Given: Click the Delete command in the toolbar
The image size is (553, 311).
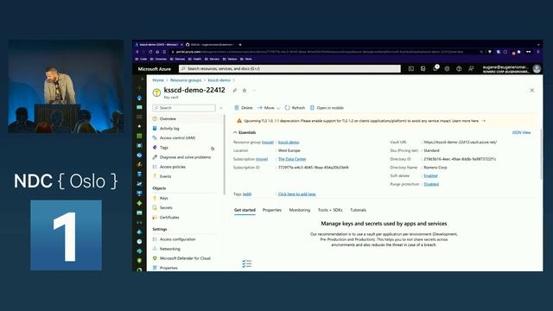Looking at the screenshot, I should (x=244, y=108).
